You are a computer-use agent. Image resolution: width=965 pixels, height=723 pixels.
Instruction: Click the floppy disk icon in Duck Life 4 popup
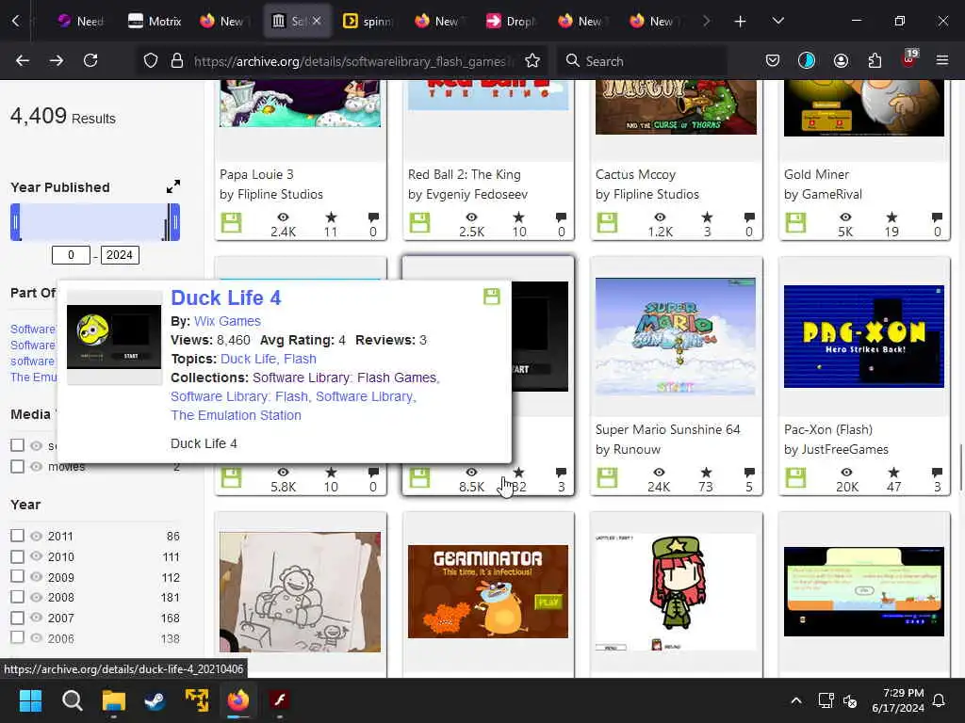[x=491, y=297]
